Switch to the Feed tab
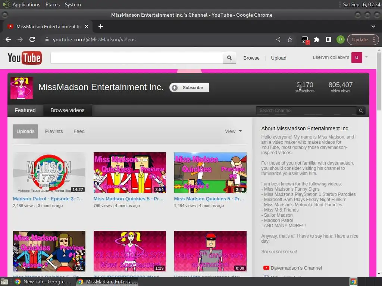 pyautogui.click(x=79, y=131)
